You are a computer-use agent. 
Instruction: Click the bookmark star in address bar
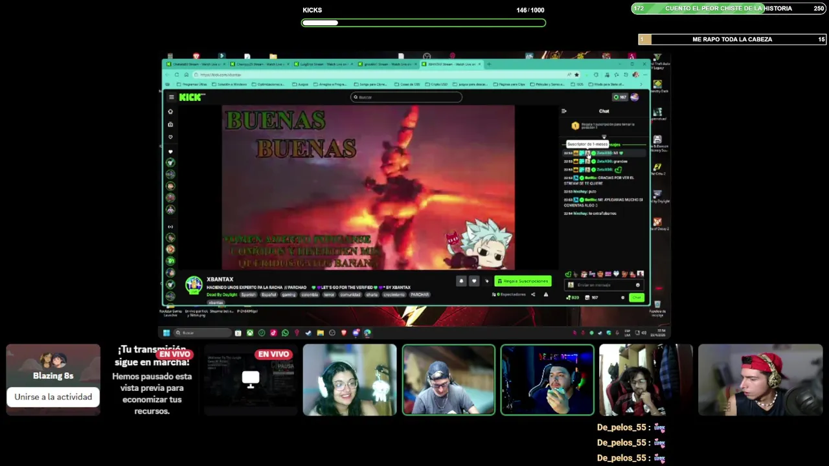576,74
